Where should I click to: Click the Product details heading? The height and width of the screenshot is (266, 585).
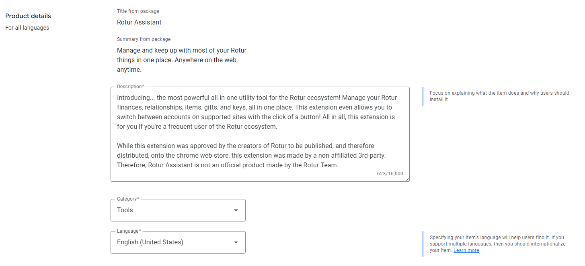pos(28,16)
